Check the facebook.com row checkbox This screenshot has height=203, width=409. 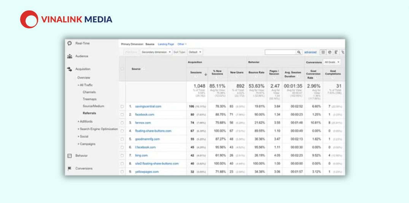coord(122,115)
